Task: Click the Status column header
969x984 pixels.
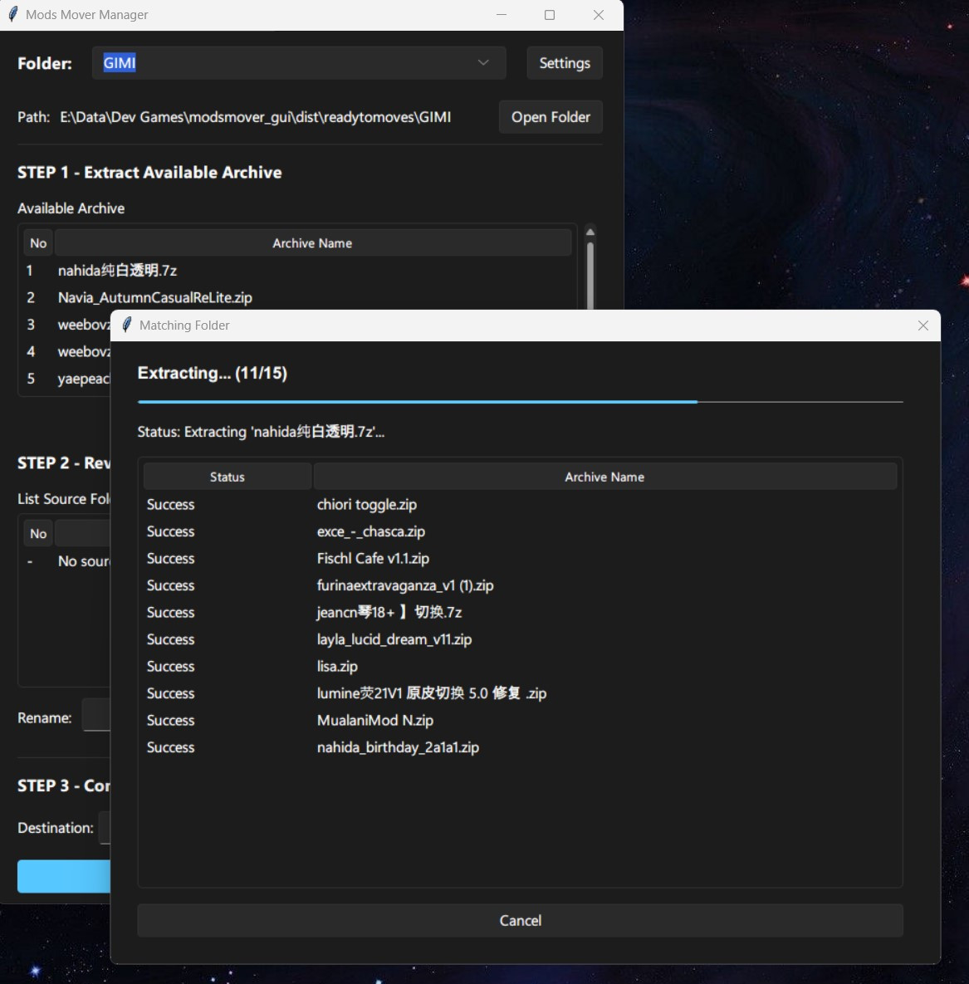Action: coord(227,476)
